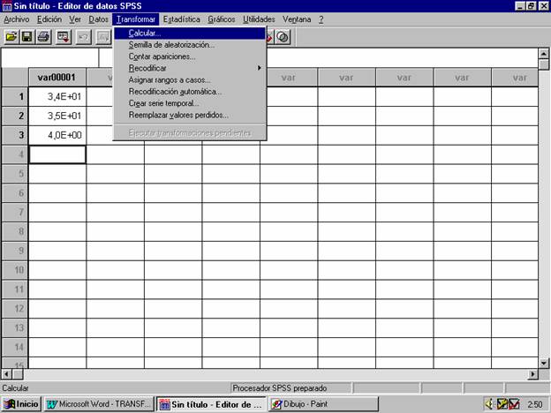This screenshot has width=551, height=413.
Task: Switch to Microsoft Word taskbar button
Action: [99, 404]
